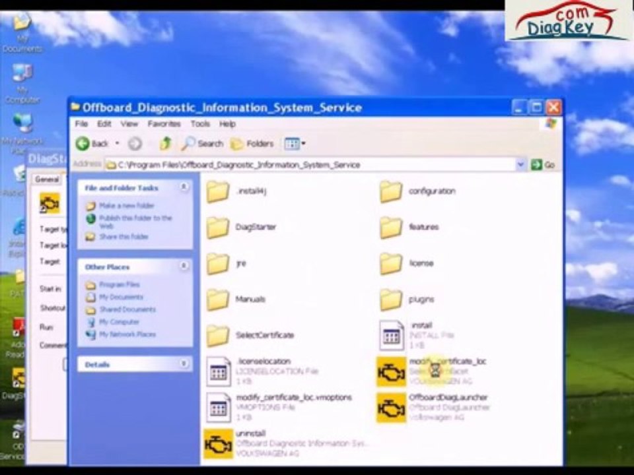This screenshot has width=634, height=475.
Task: Click Share this folder link
Action: 123,237
